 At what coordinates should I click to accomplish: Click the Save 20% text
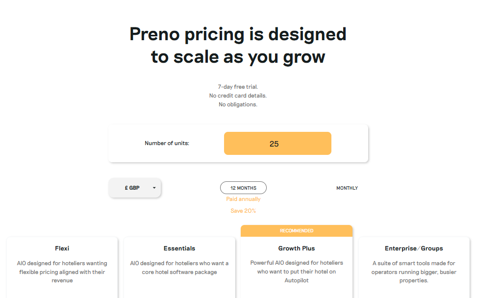pos(243,211)
